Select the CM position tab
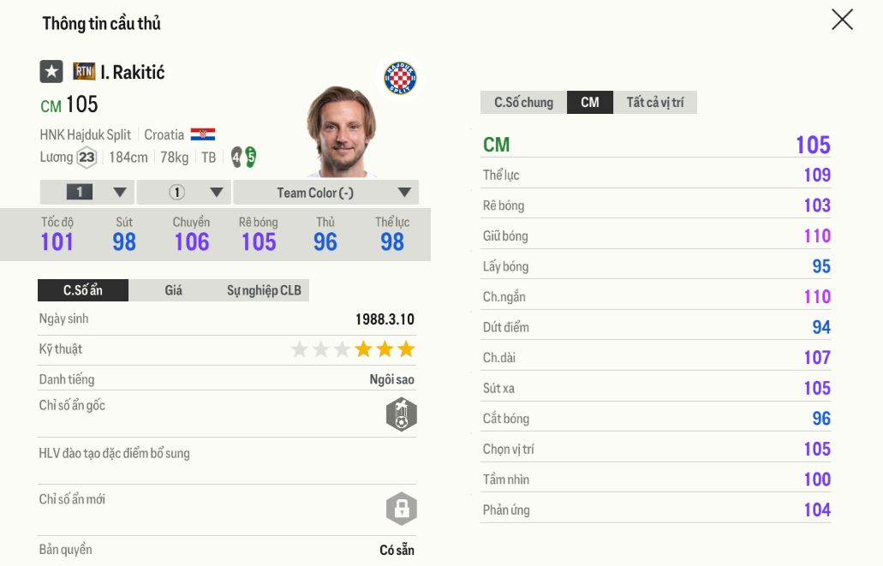Viewport: 883px width, 566px height. [590, 103]
